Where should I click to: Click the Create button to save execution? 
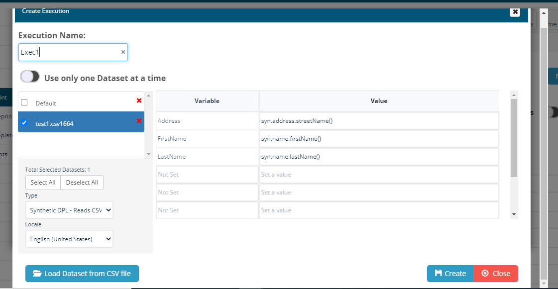coord(450,274)
